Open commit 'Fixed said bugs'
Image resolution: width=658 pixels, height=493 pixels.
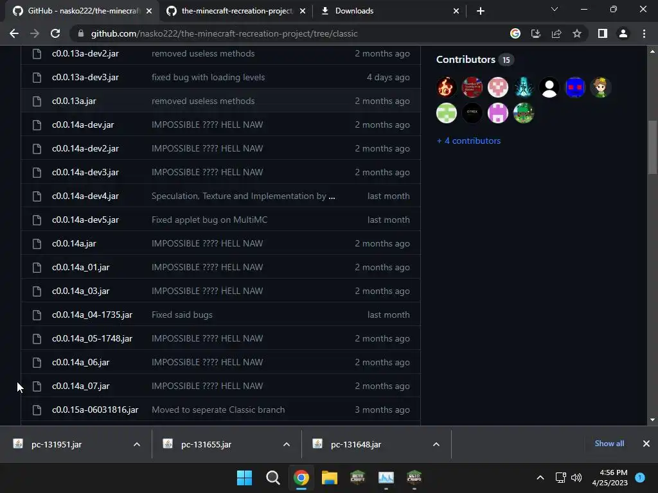pos(182,315)
